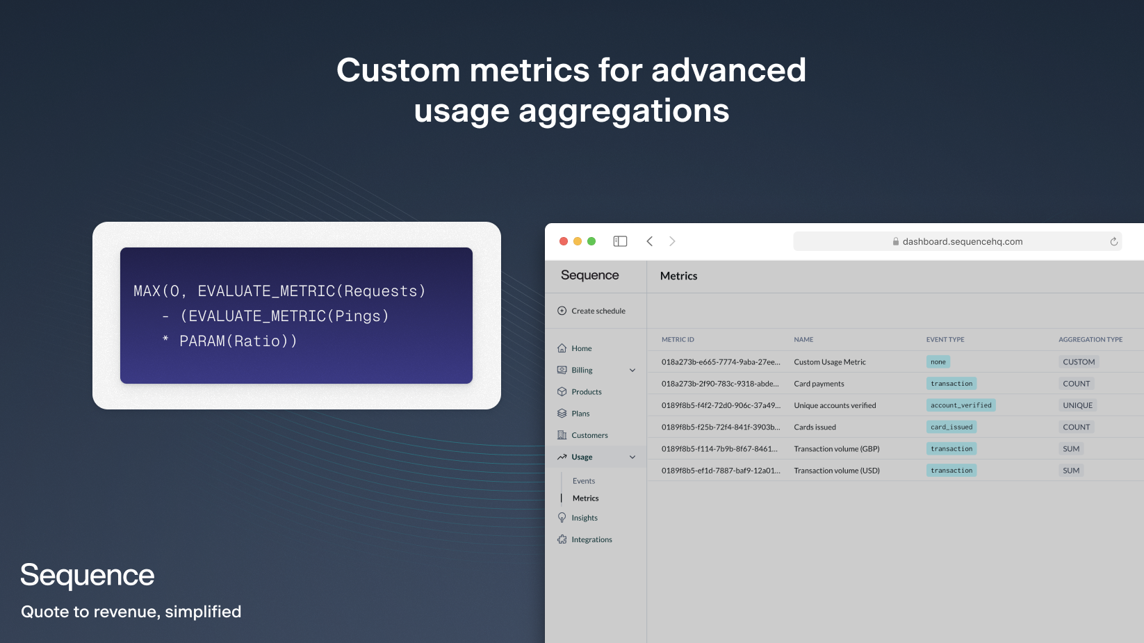Toggle the browser sidebar icon
1144x643 pixels.
pyautogui.click(x=620, y=241)
